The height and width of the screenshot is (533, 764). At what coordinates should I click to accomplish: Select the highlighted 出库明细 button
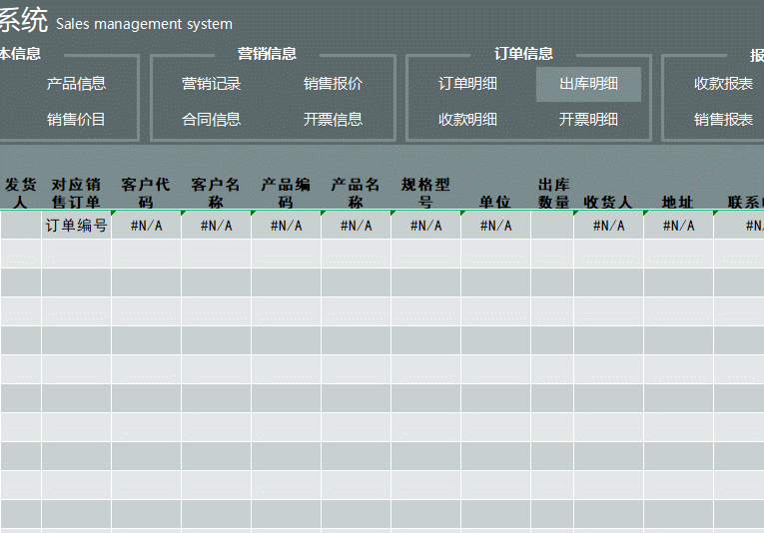[588, 84]
